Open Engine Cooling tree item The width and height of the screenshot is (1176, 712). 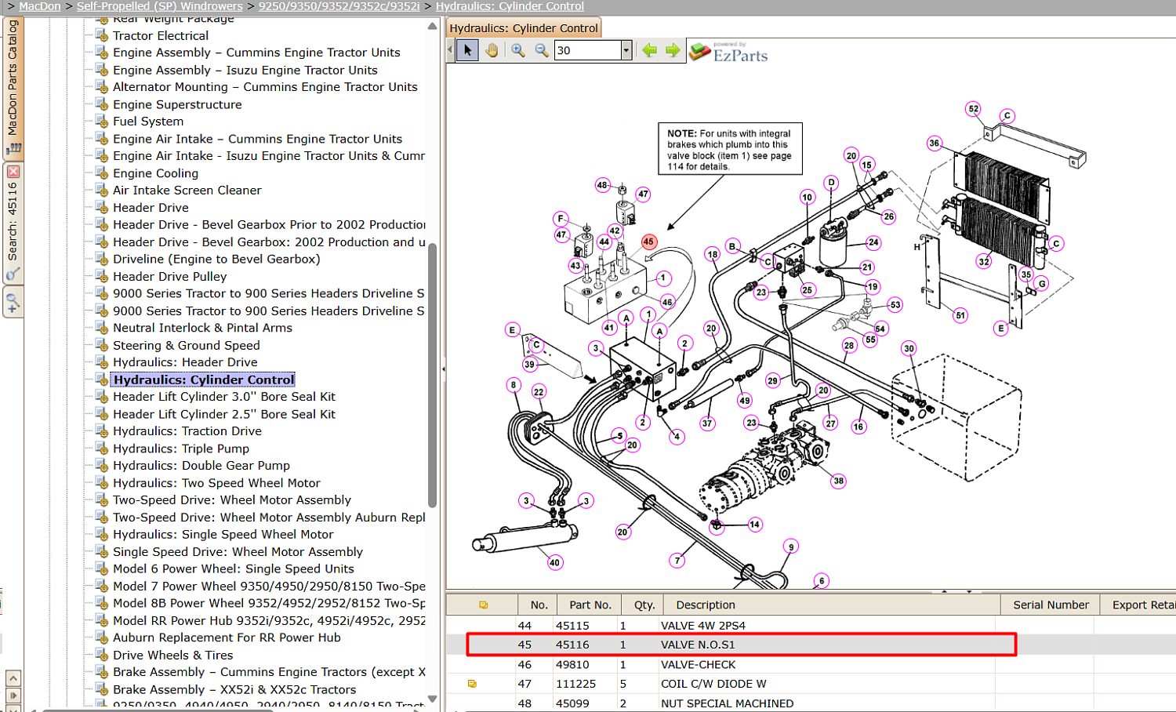pyautogui.click(x=155, y=173)
